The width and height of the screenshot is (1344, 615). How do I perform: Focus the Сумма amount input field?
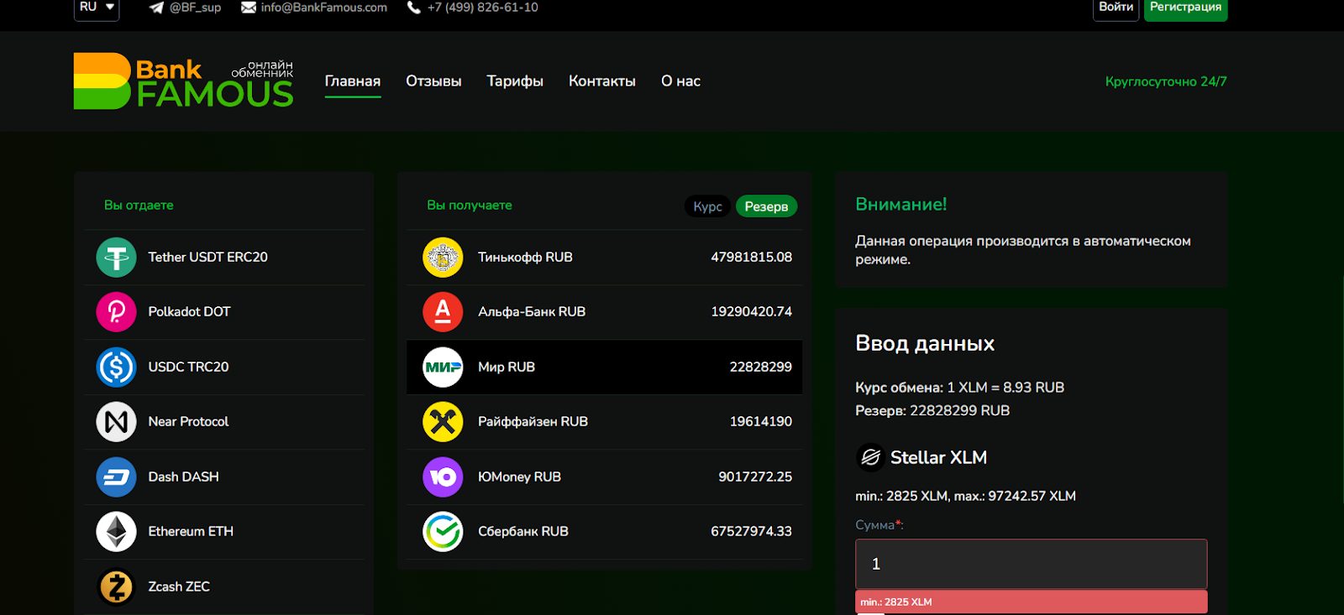coord(1031,564)
